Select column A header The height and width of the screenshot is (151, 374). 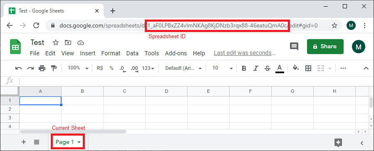[40, 91]
